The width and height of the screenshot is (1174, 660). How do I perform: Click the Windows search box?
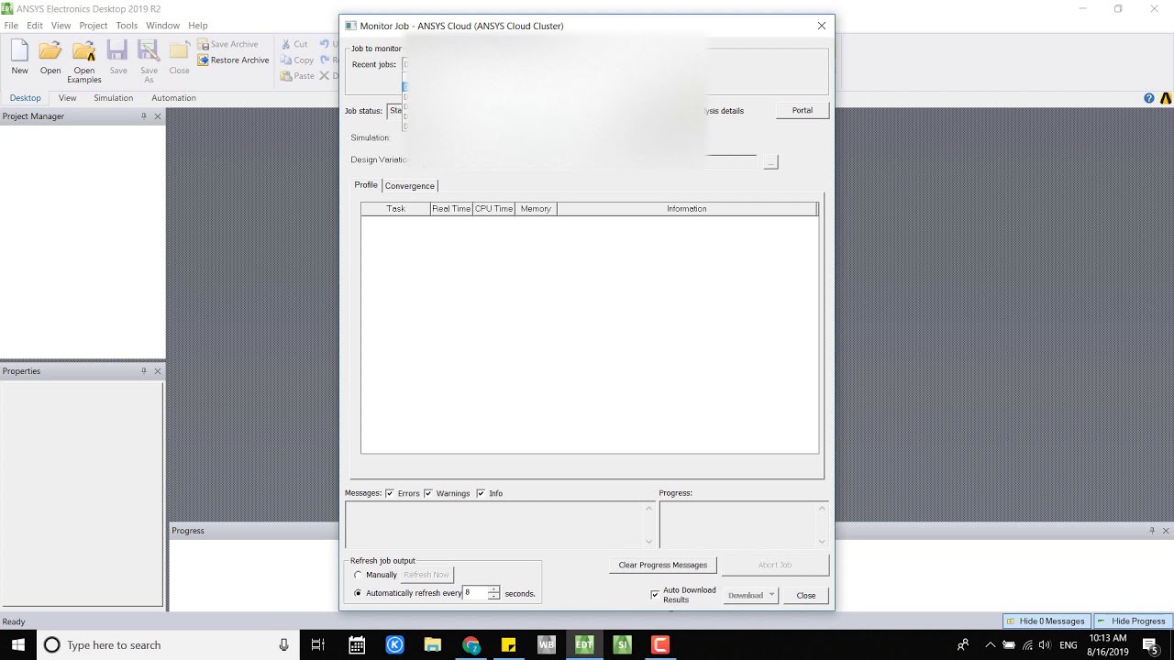tap(167, 644)
